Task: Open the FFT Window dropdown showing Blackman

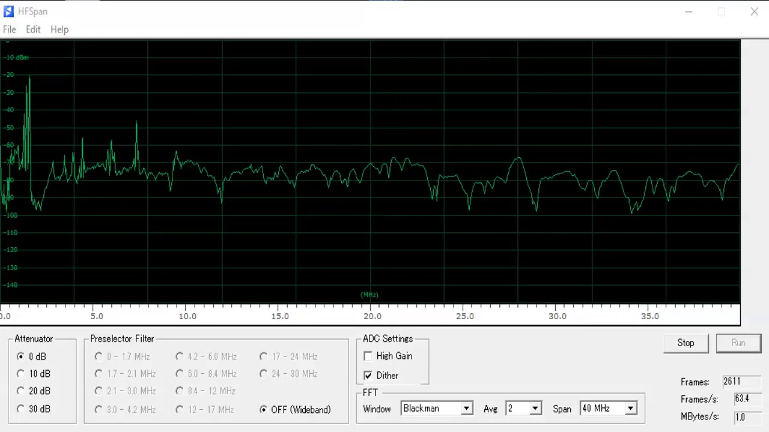Action: tap(437, 409)
